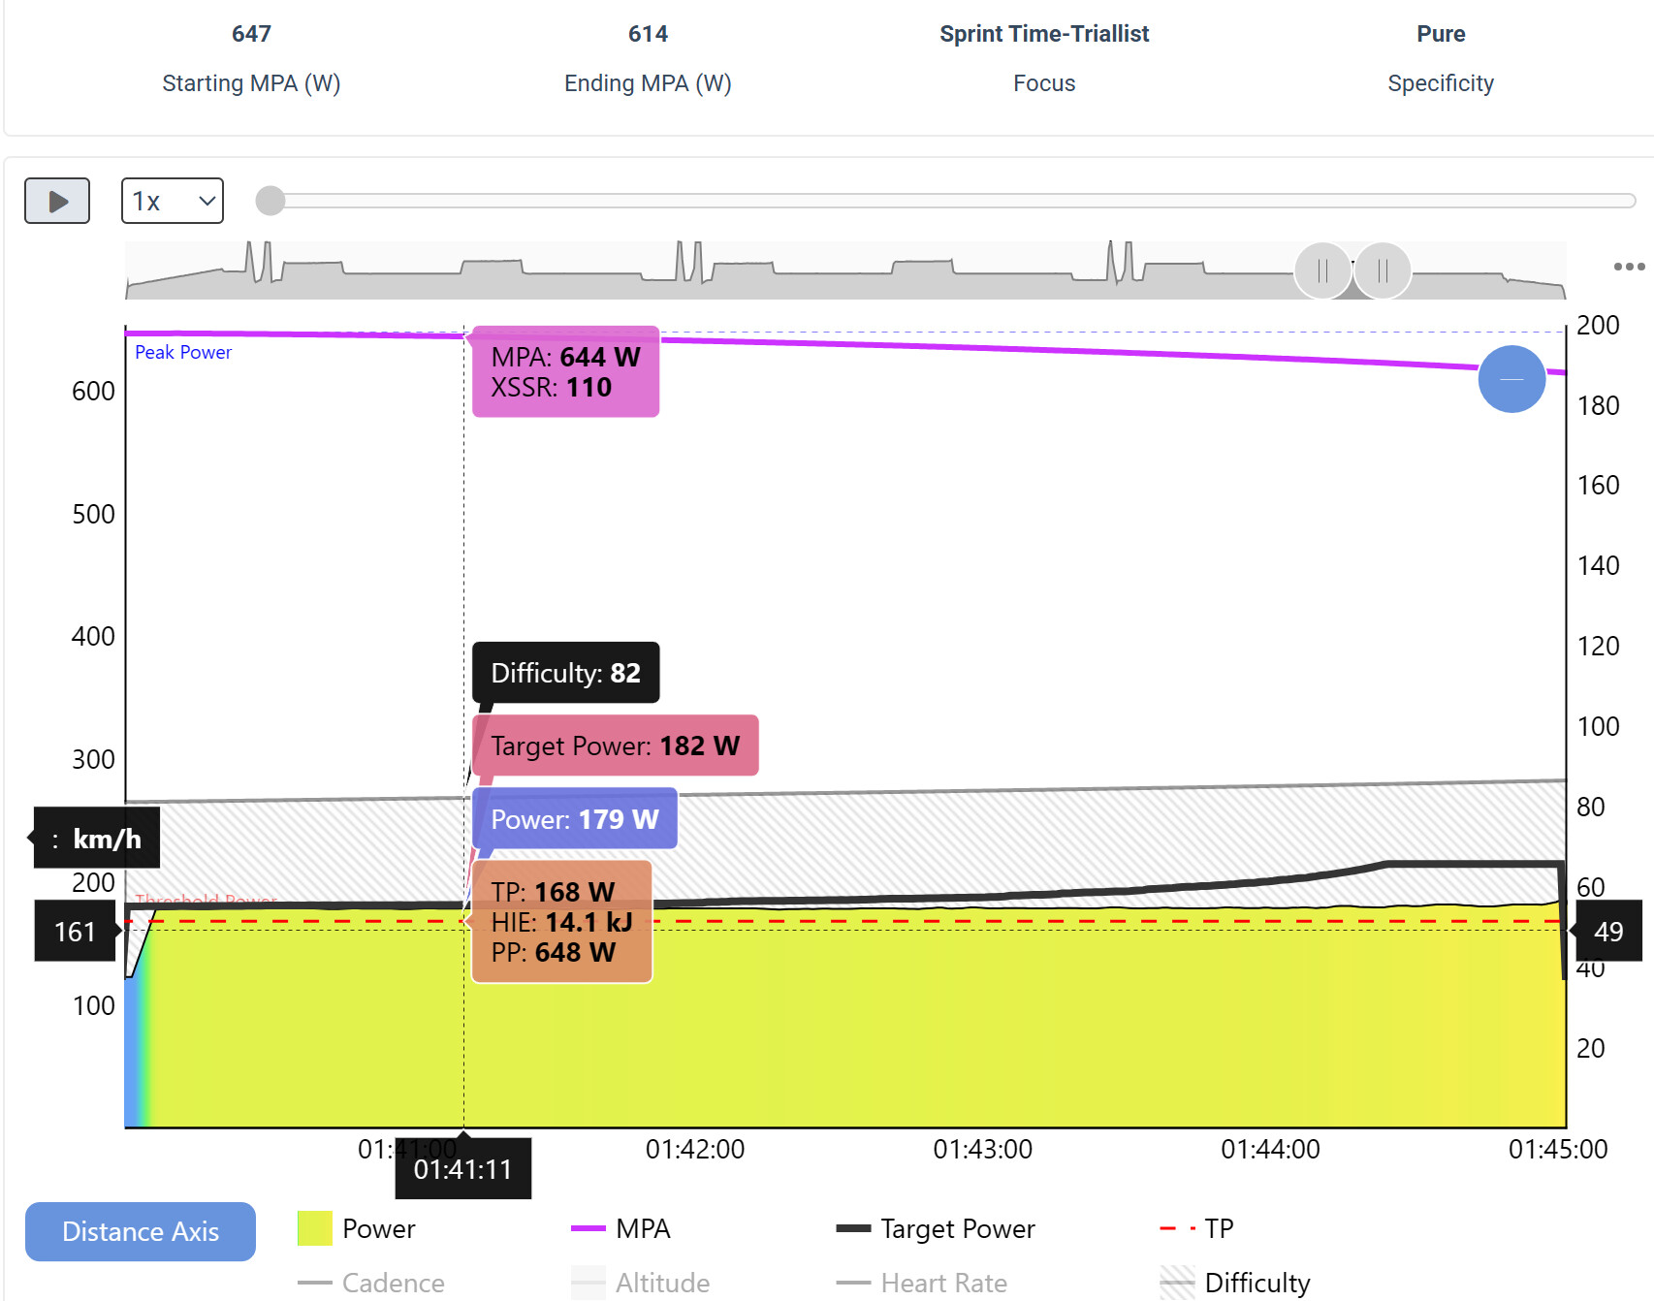
Task: Enable the Altitude series in legend
Action: coord(641,1283)
